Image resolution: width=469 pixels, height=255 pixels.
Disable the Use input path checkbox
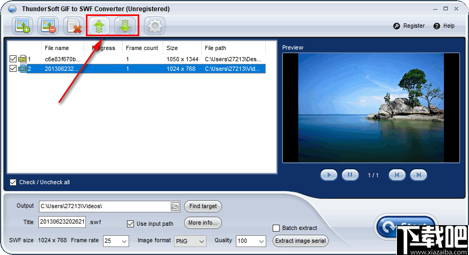[130, 224]
